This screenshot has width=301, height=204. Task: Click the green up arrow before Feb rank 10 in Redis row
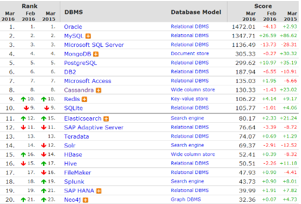point(23,99)
